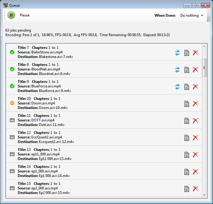The image size is (213, 204).
Task: Open the toolbar overflow chevron
Action: [208, 20]
